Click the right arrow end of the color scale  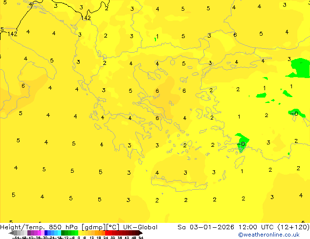(x=141, y=233)
